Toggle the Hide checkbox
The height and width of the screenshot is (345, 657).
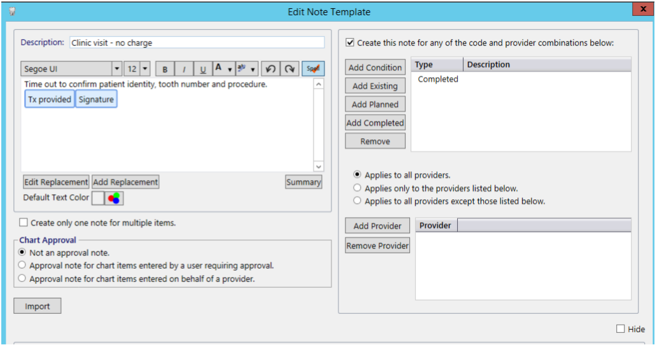click(621, 328)
